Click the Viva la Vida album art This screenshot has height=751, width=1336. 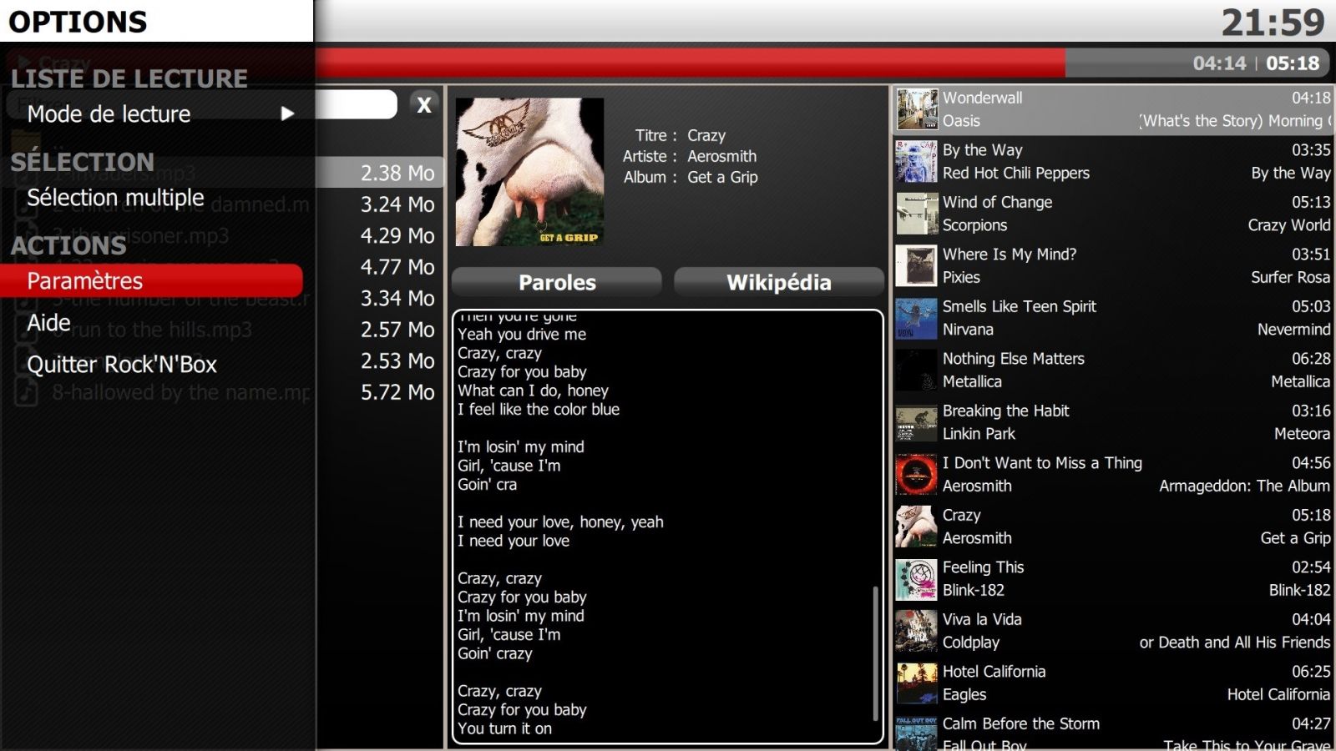(917, 631)
